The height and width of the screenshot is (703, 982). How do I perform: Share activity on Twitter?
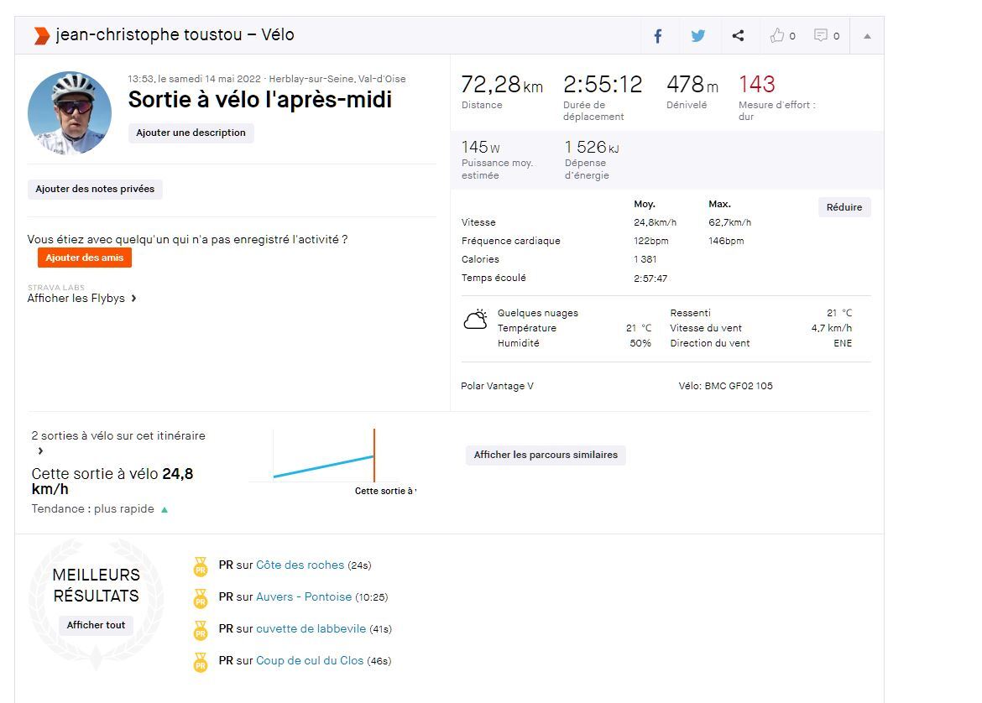coord(697,36)
